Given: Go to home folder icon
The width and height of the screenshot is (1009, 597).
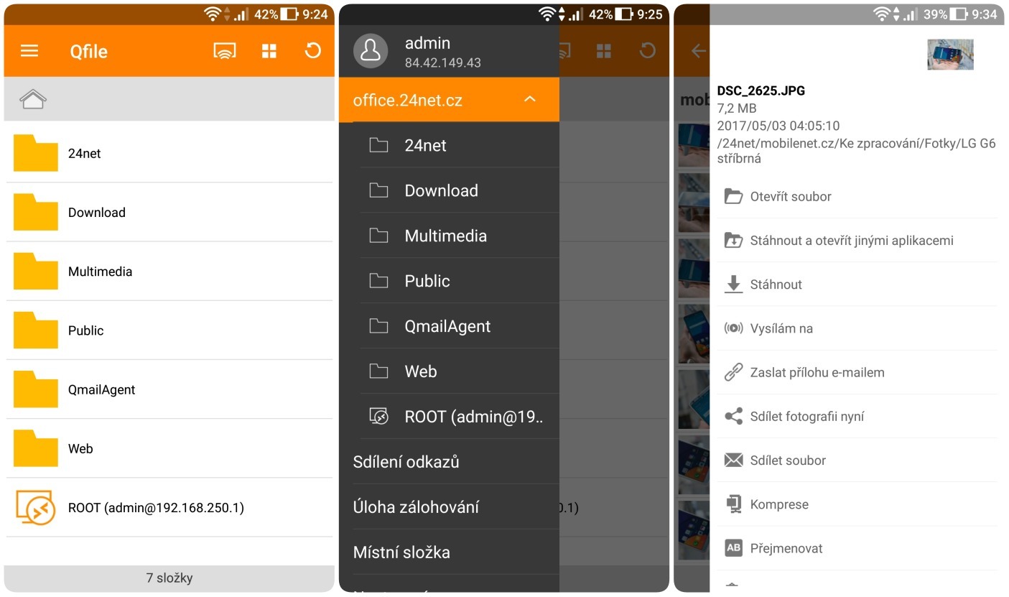Looking at the screenshot, I should point(34,99).
